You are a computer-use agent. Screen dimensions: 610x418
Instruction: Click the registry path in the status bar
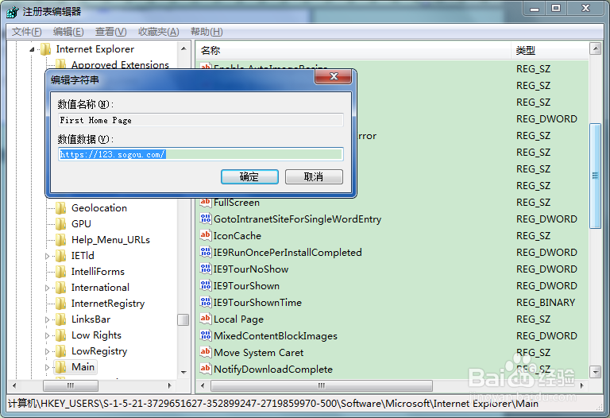pyautogui.click(x=273, y=404)
